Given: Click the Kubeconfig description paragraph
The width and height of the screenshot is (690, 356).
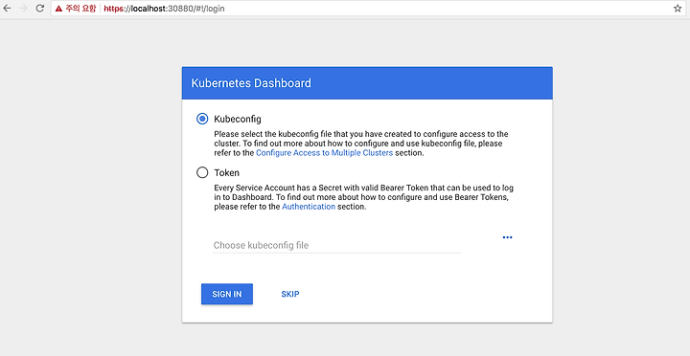Looking at the screenshot, I should 361,144.
